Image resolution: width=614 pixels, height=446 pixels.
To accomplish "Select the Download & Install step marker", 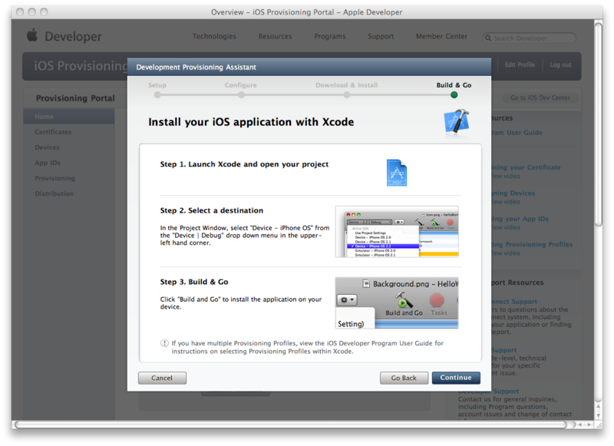I will pyautogui.click(x=347, y=94).
